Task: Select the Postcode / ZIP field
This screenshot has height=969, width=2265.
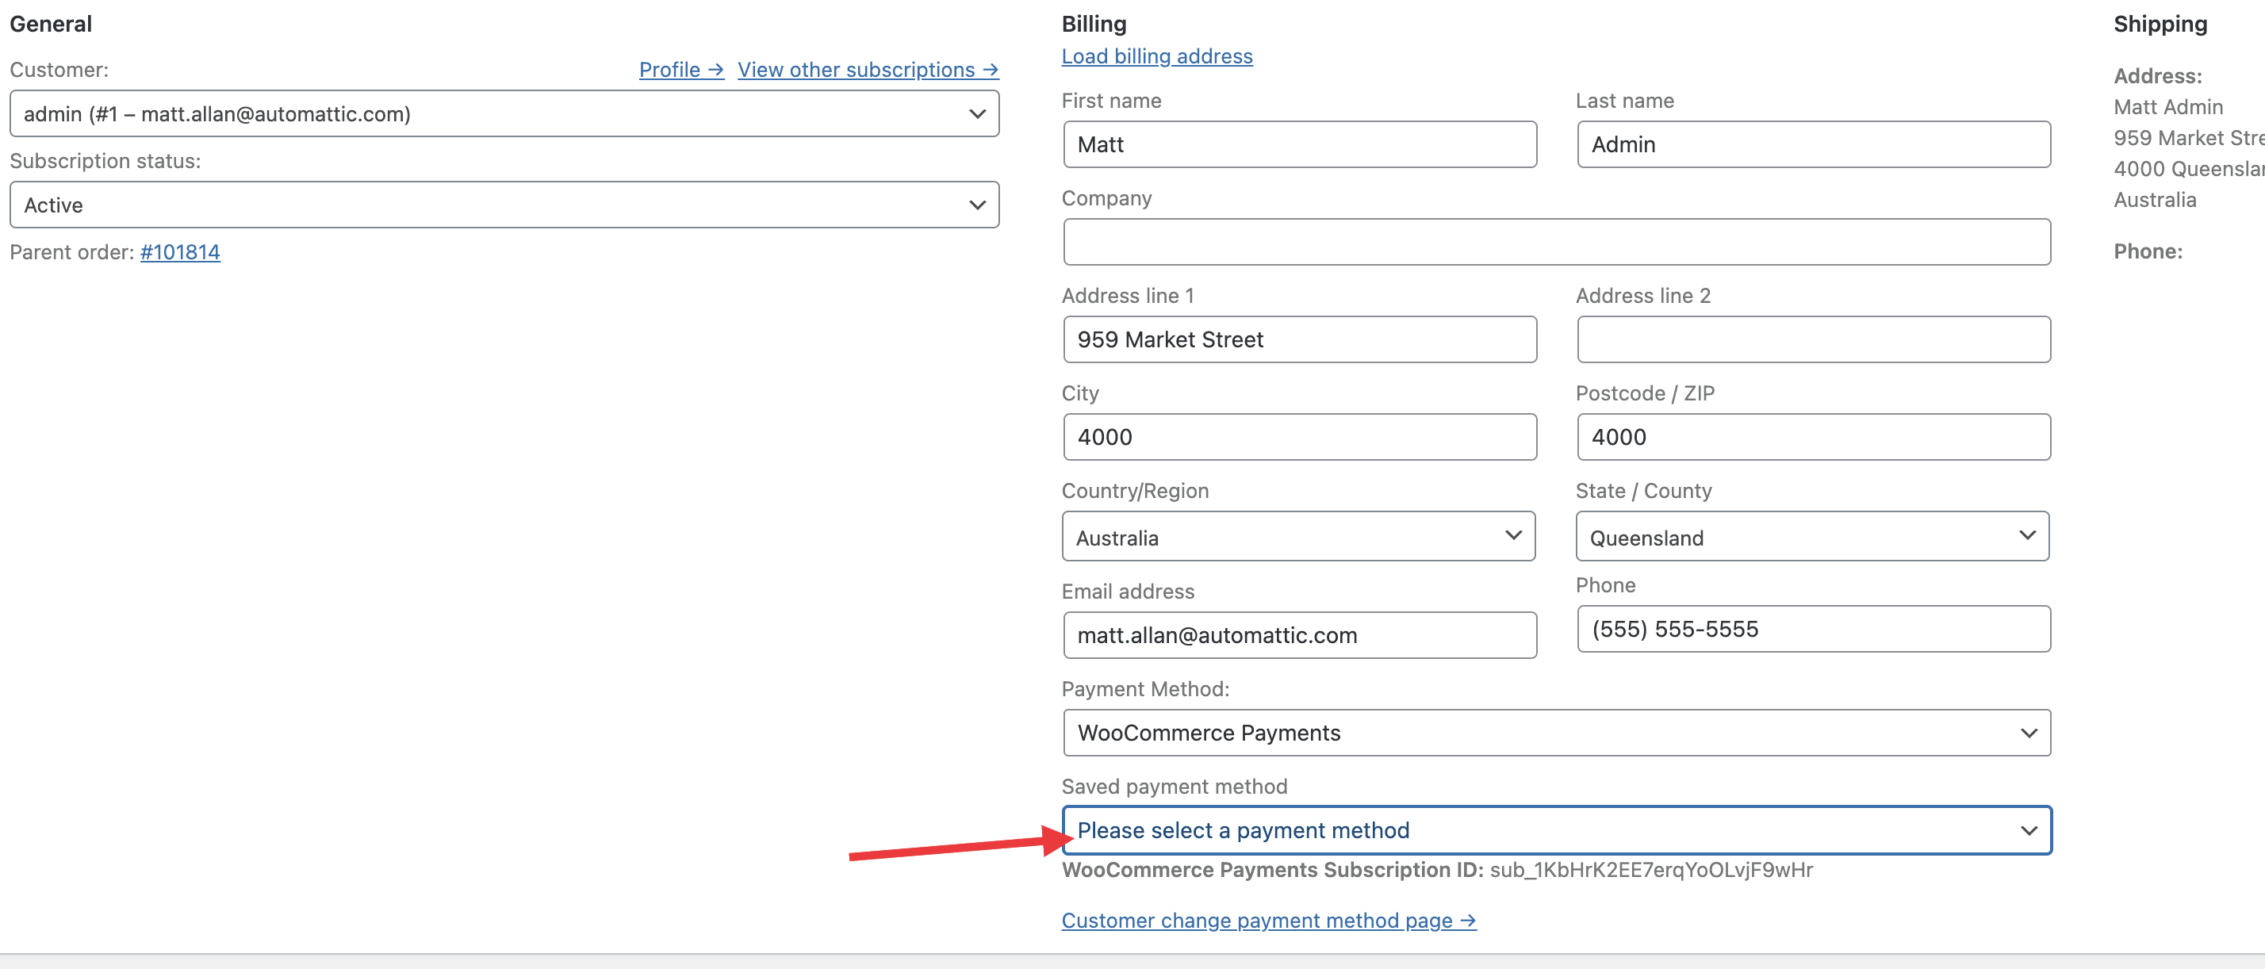Action: pyautogui.click(x=1813, y=436)
